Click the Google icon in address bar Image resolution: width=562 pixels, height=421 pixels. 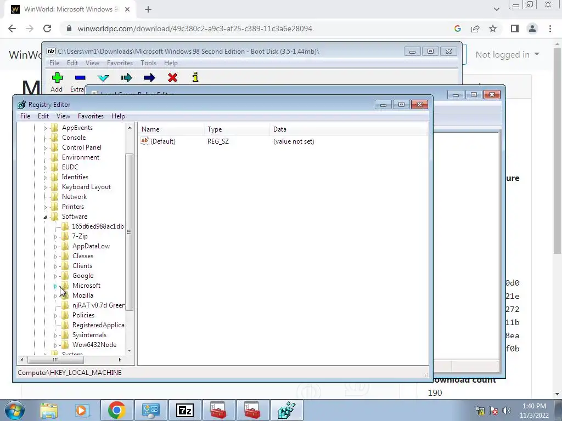click(457, 29)
